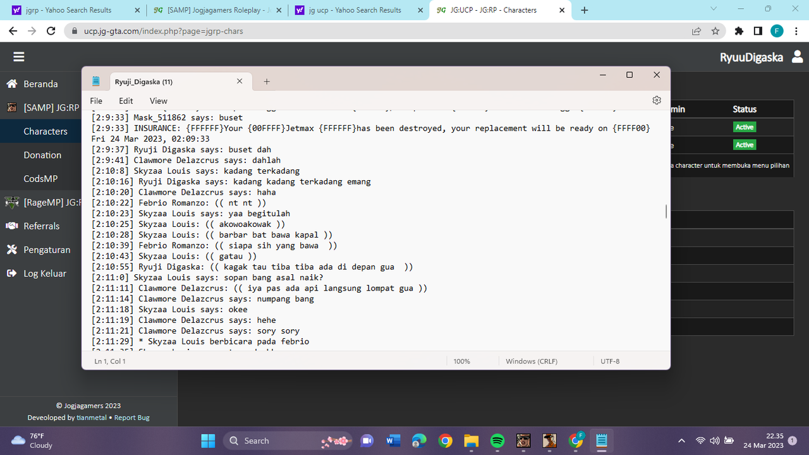Reload the current page
Viewport: 809px width, 455px height.
coord(52,31)
